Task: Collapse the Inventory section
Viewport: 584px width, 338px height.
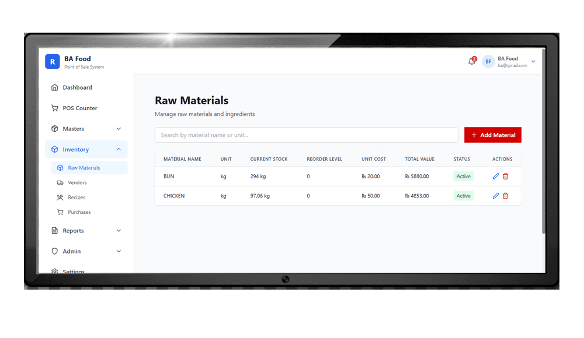Action: [x=119, y=150]
